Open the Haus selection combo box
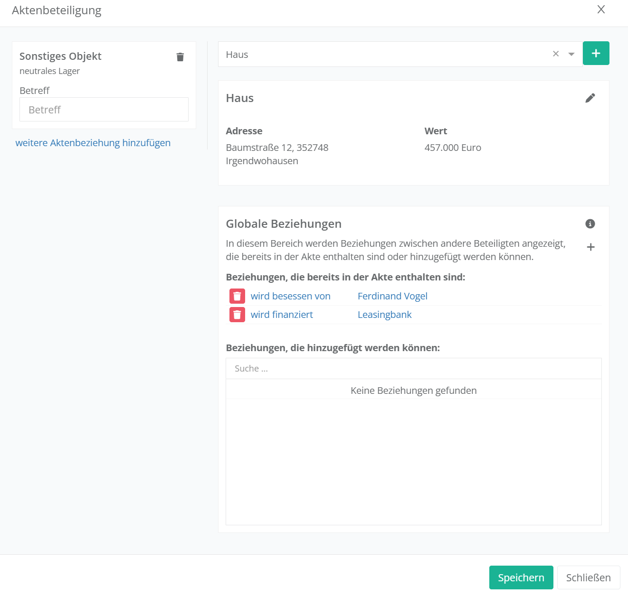The width and height of the screenshot is (628, 596). (380, 54)
